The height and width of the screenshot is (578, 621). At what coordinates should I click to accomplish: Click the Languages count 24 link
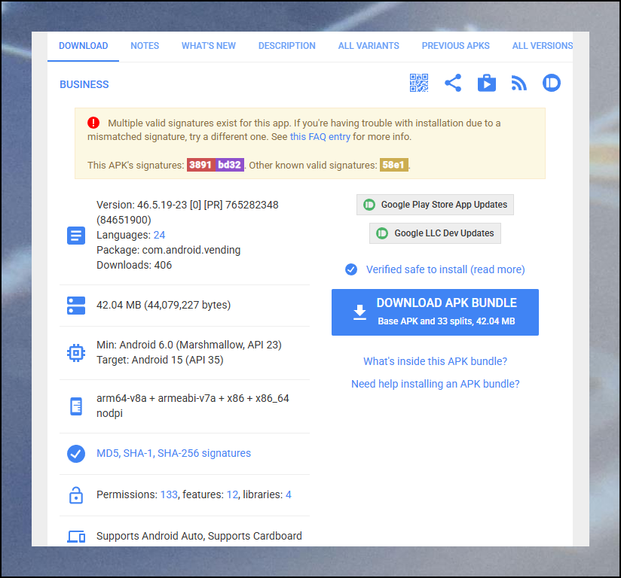click(159, 235)
